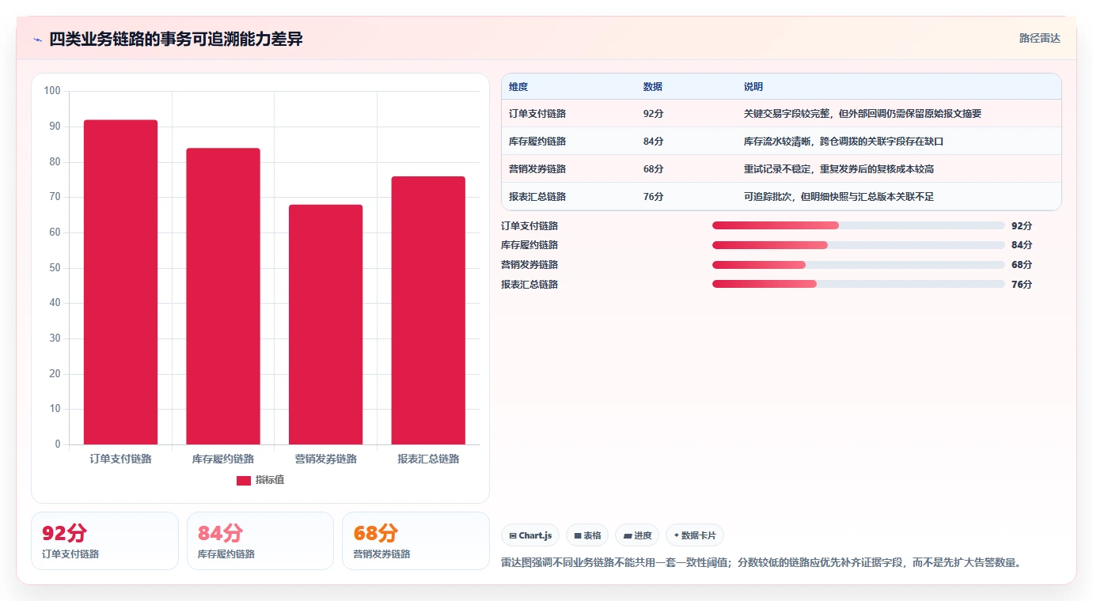The width and height of the screenshot is (1093, 601).
Task: Click the 92分 value beside the progress bar
Action: click(x=1022, y=225)
